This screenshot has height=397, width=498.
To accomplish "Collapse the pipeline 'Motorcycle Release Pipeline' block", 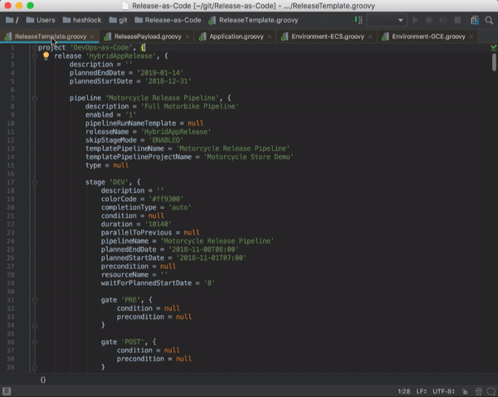I will [x=35, y=98].
